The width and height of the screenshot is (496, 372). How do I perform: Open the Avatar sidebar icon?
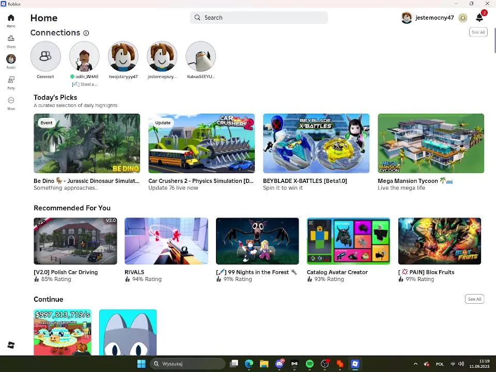coord(11,59)
